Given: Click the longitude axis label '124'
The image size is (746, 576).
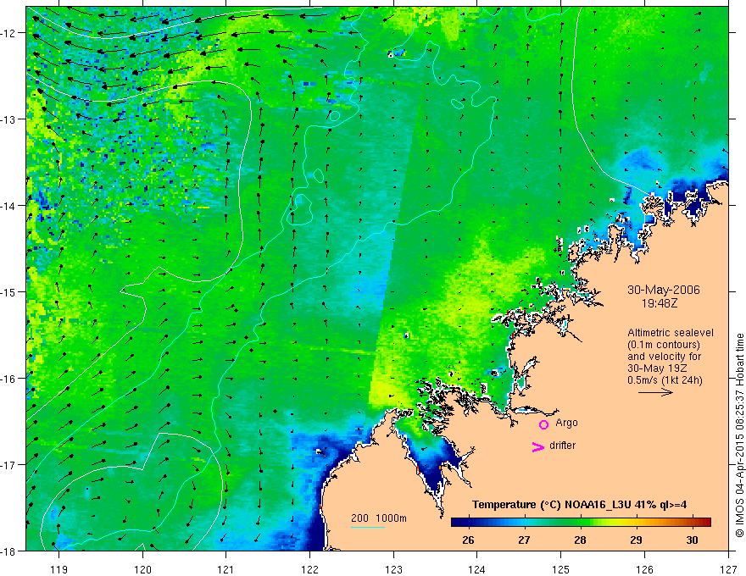Looking at the screenshot, I should [477, 569].
